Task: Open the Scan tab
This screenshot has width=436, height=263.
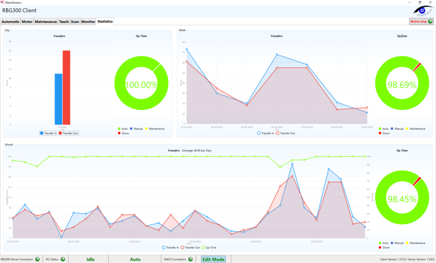Action: (75, 21)
